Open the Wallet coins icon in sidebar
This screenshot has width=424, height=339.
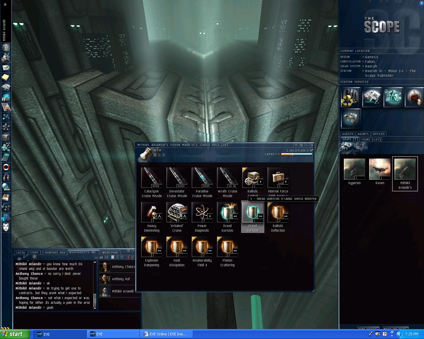pos(6,147)
